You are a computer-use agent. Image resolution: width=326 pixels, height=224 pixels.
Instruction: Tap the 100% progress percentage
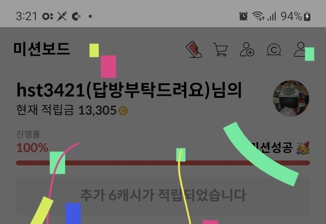33,148
